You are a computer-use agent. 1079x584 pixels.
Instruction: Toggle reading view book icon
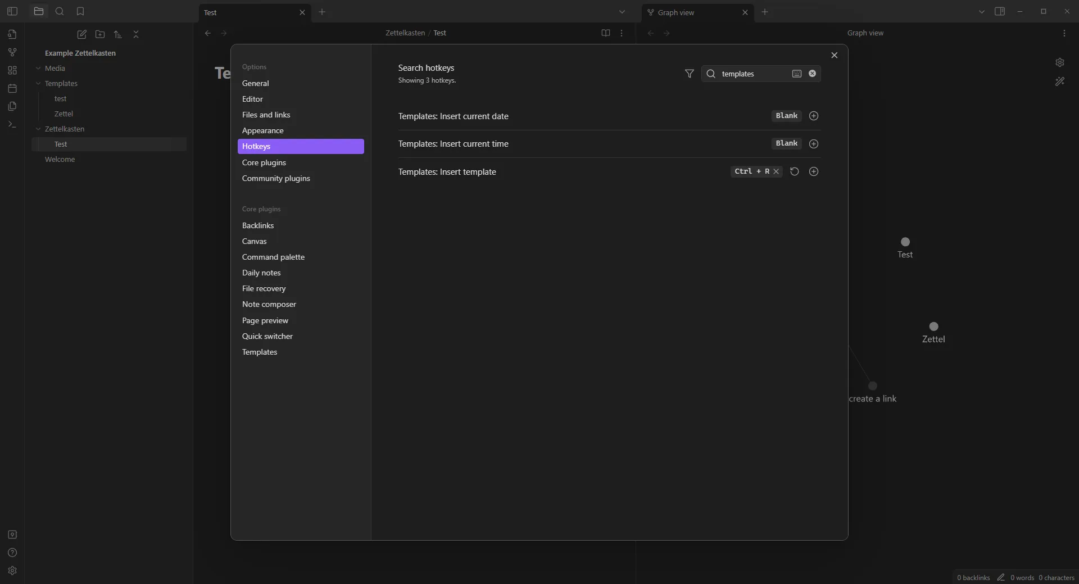(x=606, y=33)
